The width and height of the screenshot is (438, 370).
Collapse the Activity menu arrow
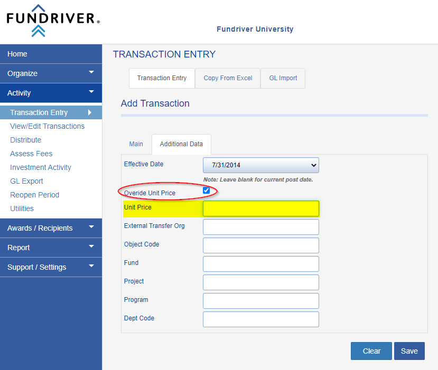(x=91, y=92)
